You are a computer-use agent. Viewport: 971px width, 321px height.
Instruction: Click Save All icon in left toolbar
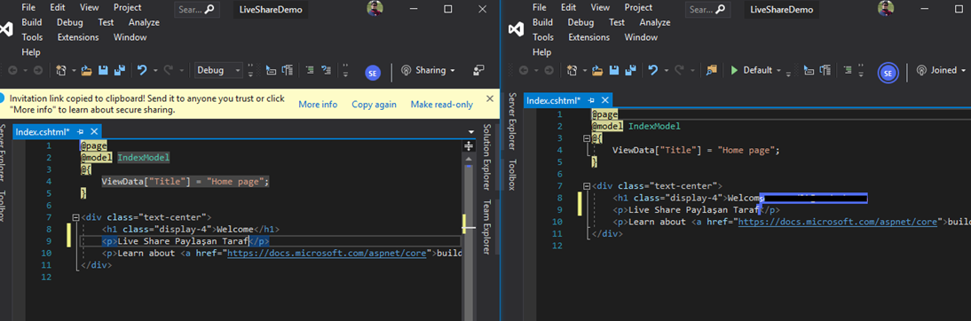click(120, 71)
